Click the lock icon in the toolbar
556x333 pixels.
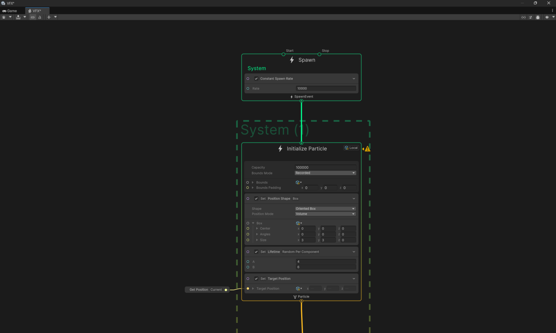pyautogui.click(x=39, y=17)
